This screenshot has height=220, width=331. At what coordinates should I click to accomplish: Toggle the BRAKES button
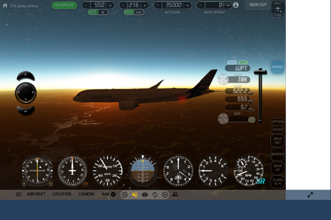coord(278,154)
